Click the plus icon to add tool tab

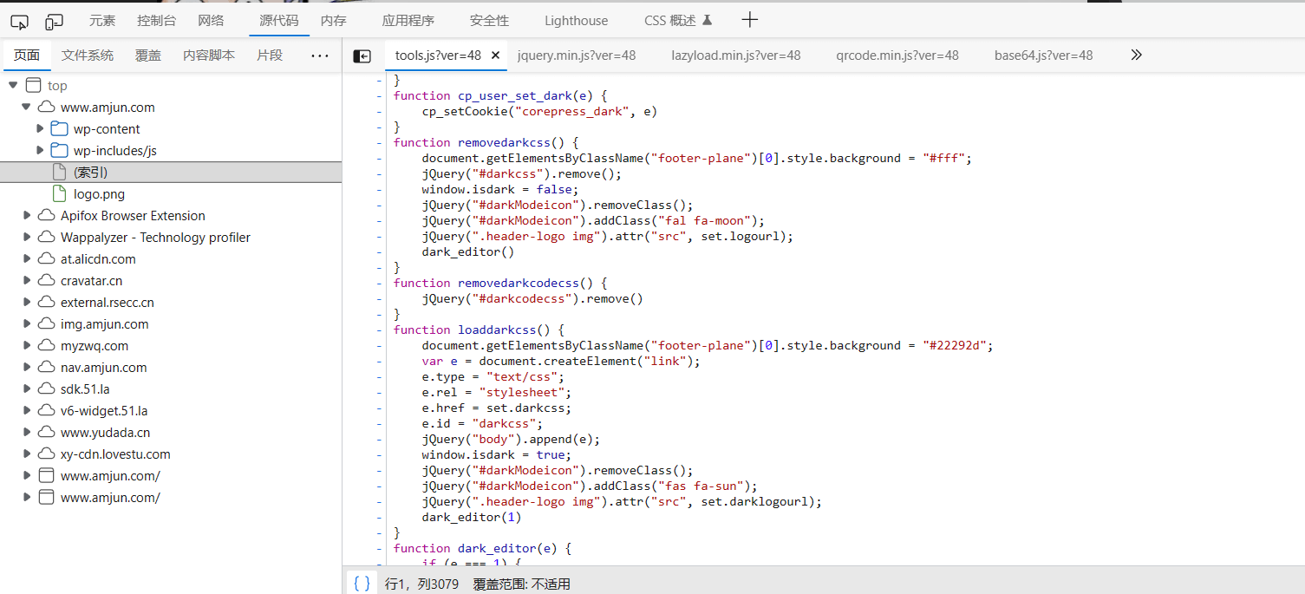(750, 20)
